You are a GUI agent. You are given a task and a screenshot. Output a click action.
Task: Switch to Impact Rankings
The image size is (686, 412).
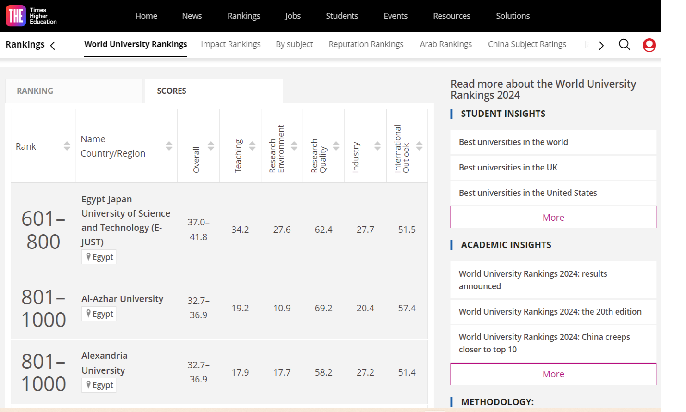(231, 44)
